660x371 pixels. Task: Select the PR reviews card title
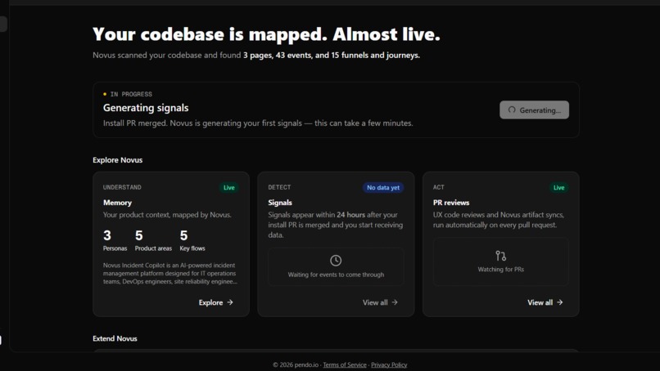[451, 203]
